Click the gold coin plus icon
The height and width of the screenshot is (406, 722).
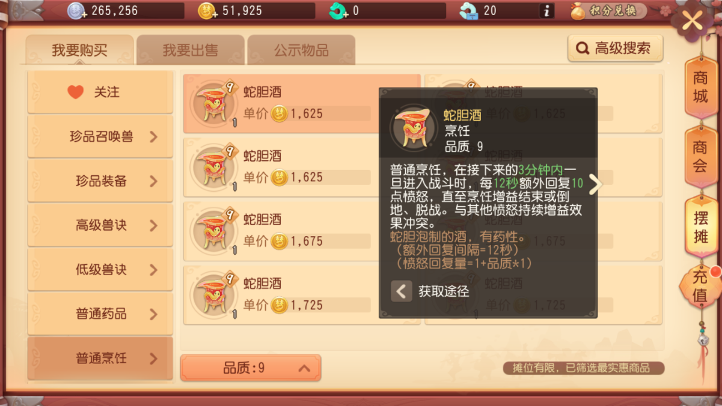(x=207, y=11)
